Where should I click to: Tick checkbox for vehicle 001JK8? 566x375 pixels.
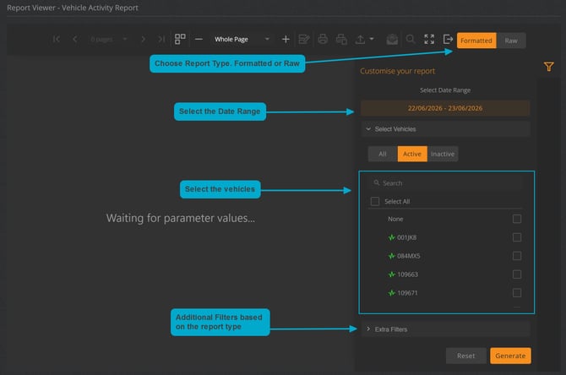(517, 237)
